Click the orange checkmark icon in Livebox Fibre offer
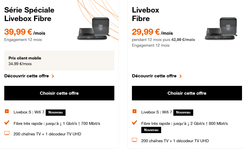 click(135, 123)
